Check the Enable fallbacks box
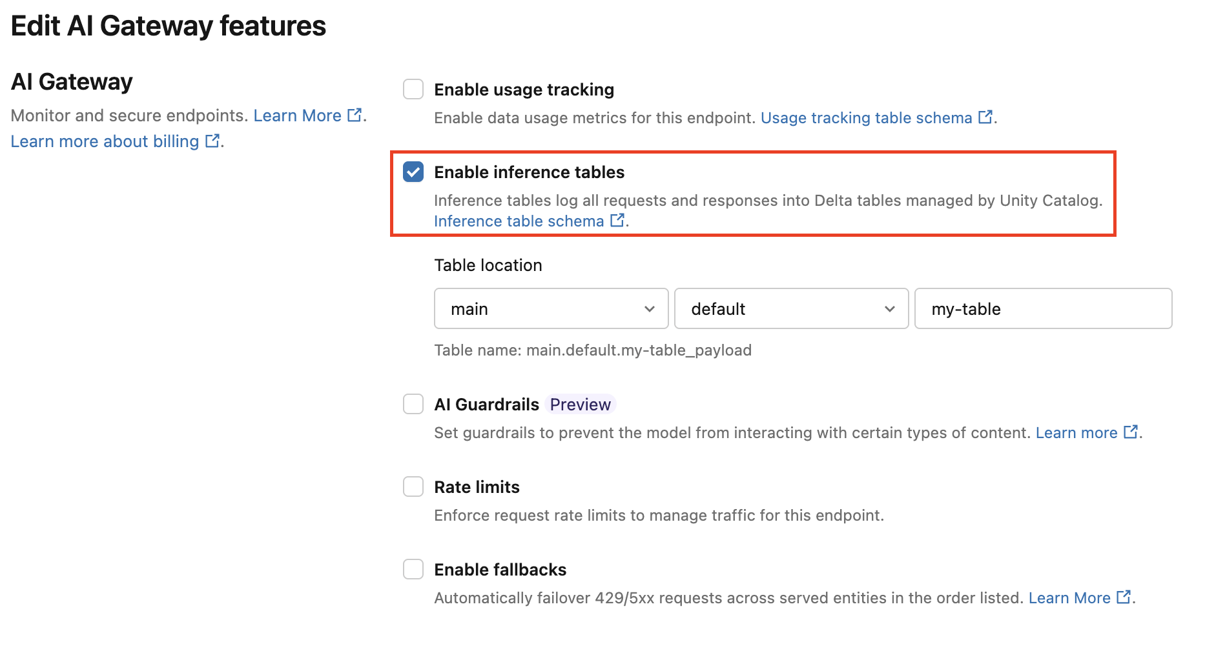Viewport: 1205px width, 662px height. [x=413, y=569]
